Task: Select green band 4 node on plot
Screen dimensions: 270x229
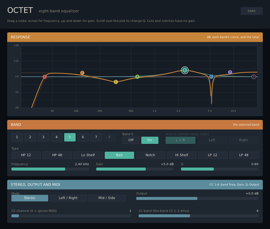Action: point(137,76)
